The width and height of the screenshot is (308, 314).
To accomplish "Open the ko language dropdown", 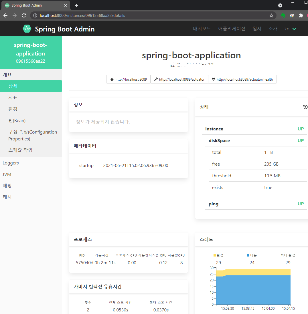I will pyautogui.click(x=290, y=29).
